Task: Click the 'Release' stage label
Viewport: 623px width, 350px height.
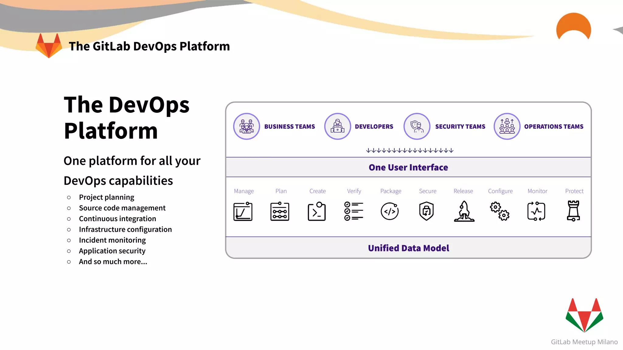Action: click(463, 191)
